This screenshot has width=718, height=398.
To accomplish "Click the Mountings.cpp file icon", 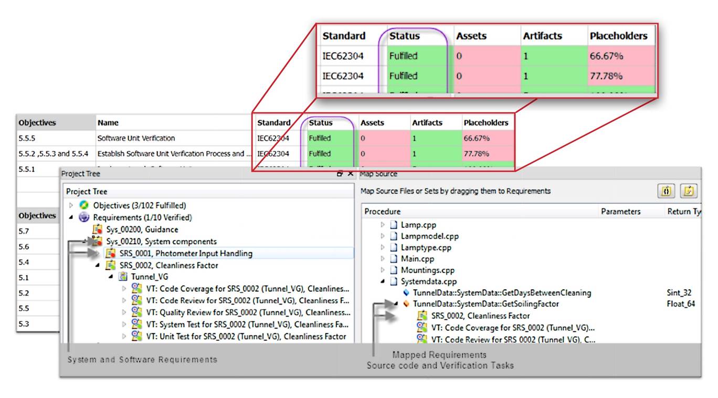I will pyautogui.click(x=394, y=270).
